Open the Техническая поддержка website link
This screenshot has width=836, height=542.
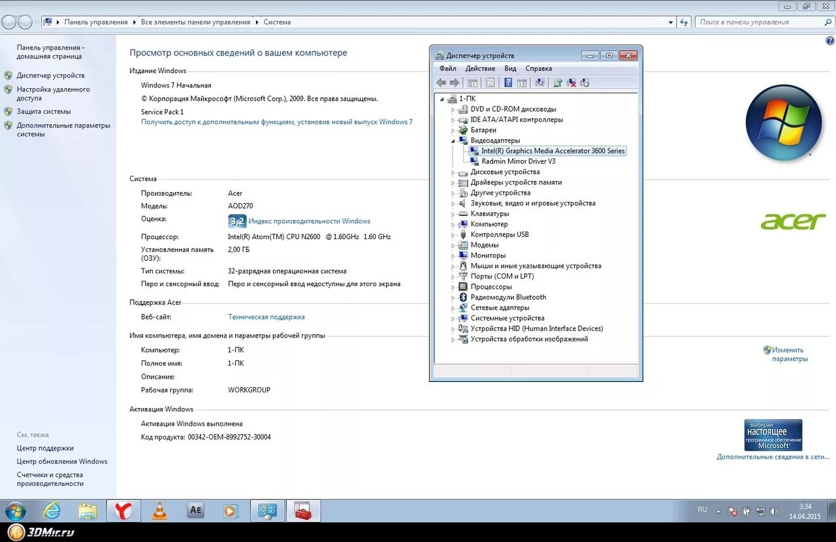point(266,317)
